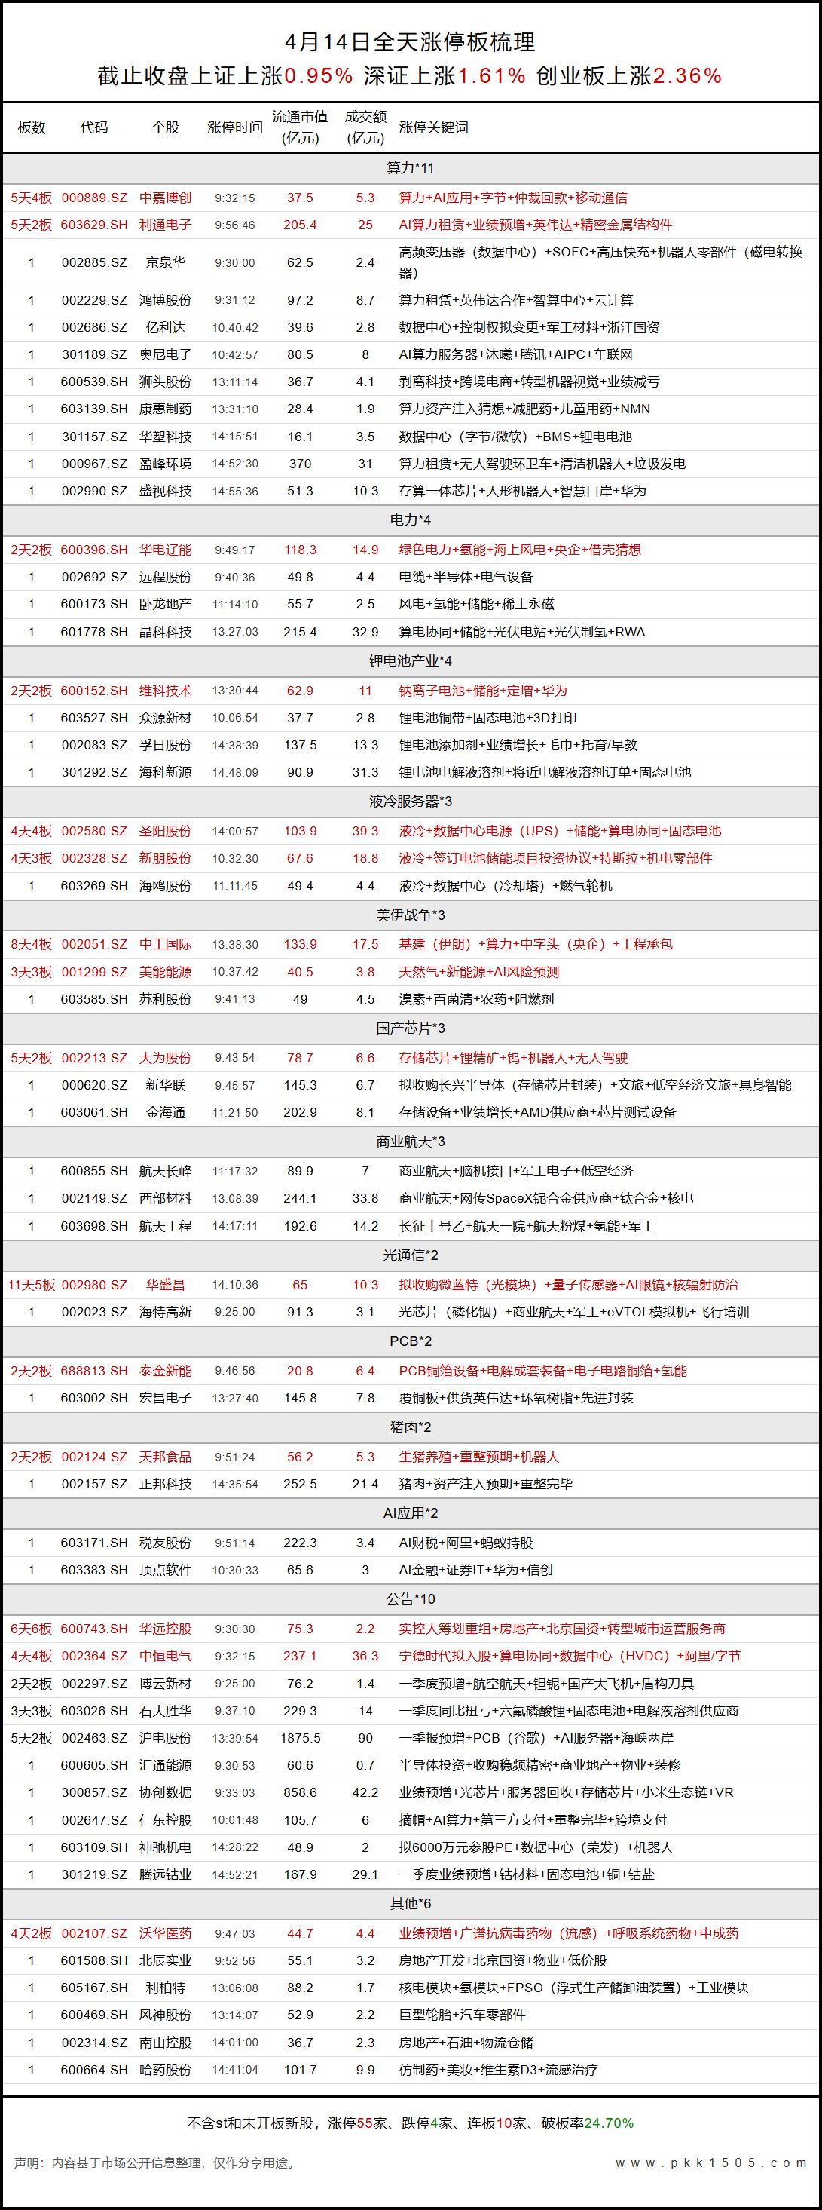Select the 商业航天*3 section header

(x=411, y=1141)
